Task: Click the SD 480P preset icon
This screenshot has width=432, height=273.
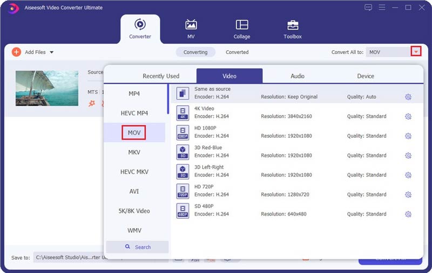Action: (183, 210)
